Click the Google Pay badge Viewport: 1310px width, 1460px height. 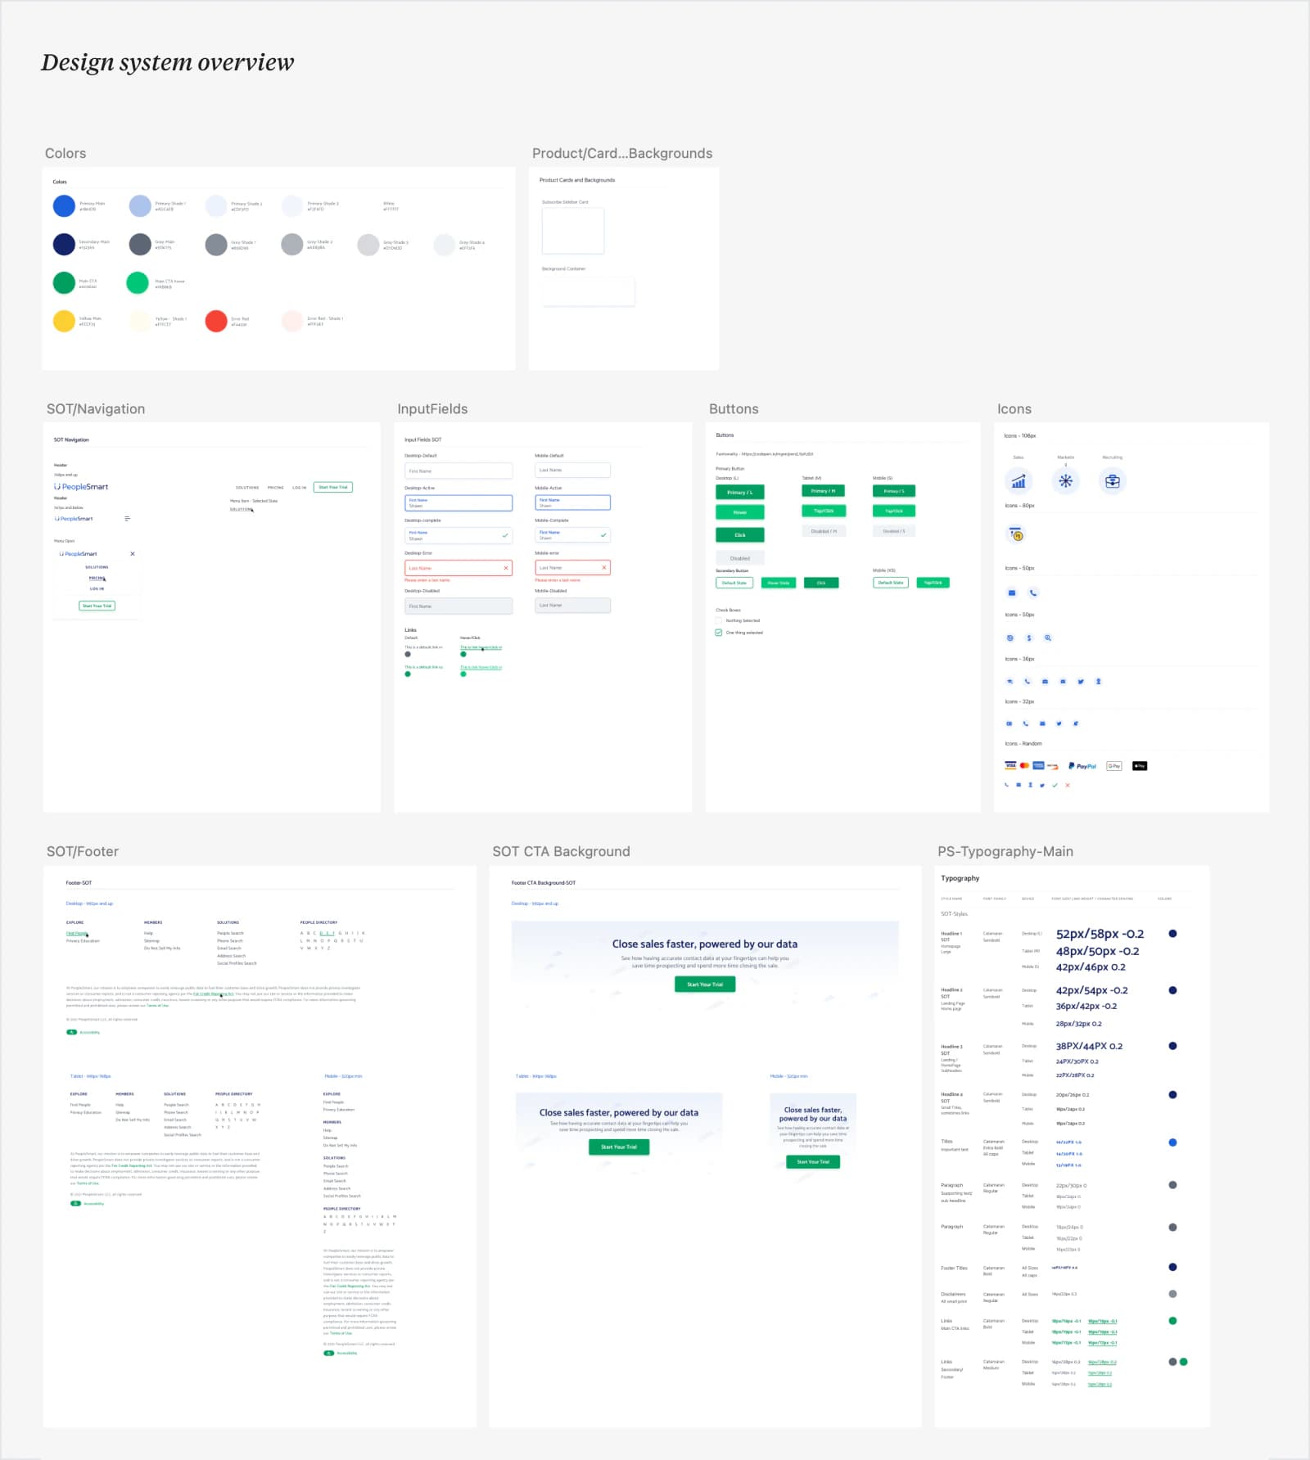coord(1113,766)
